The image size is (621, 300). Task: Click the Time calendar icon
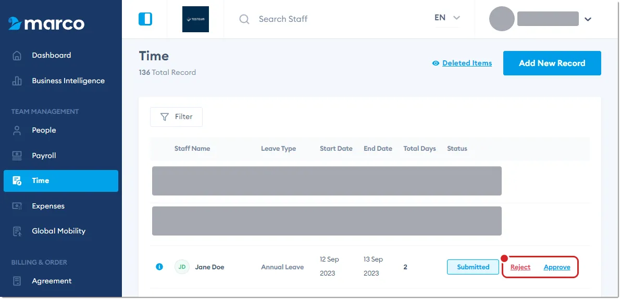coord(17,180)
